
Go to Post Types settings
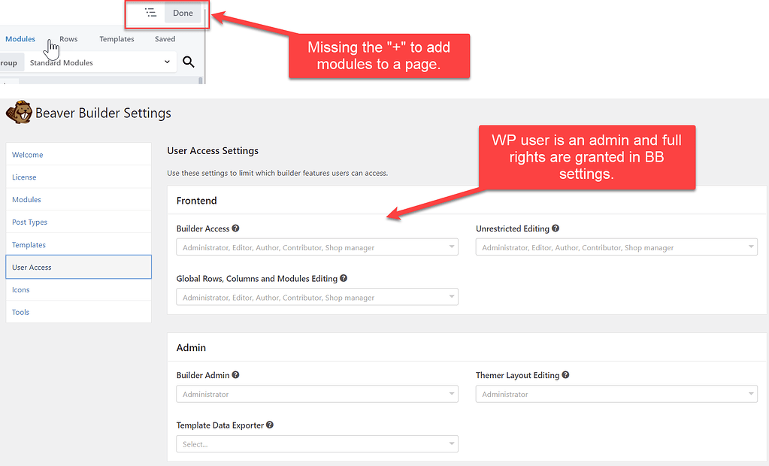pyautogui.click(x=29, y=222)
